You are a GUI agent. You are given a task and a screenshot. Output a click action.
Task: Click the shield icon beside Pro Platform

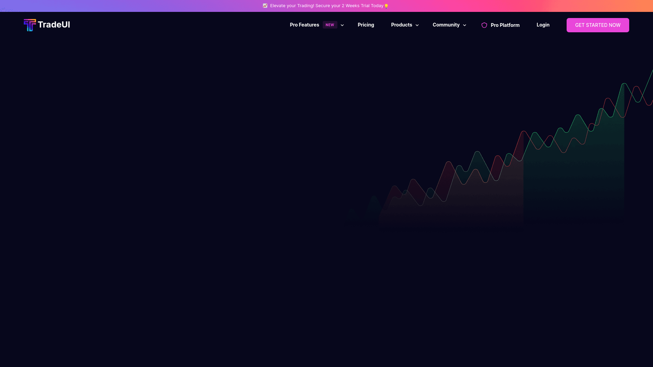[484, 25]
